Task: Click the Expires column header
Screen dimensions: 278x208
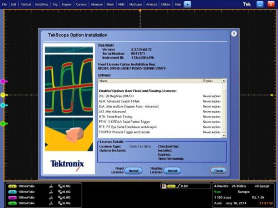Action: click(211, 81)
